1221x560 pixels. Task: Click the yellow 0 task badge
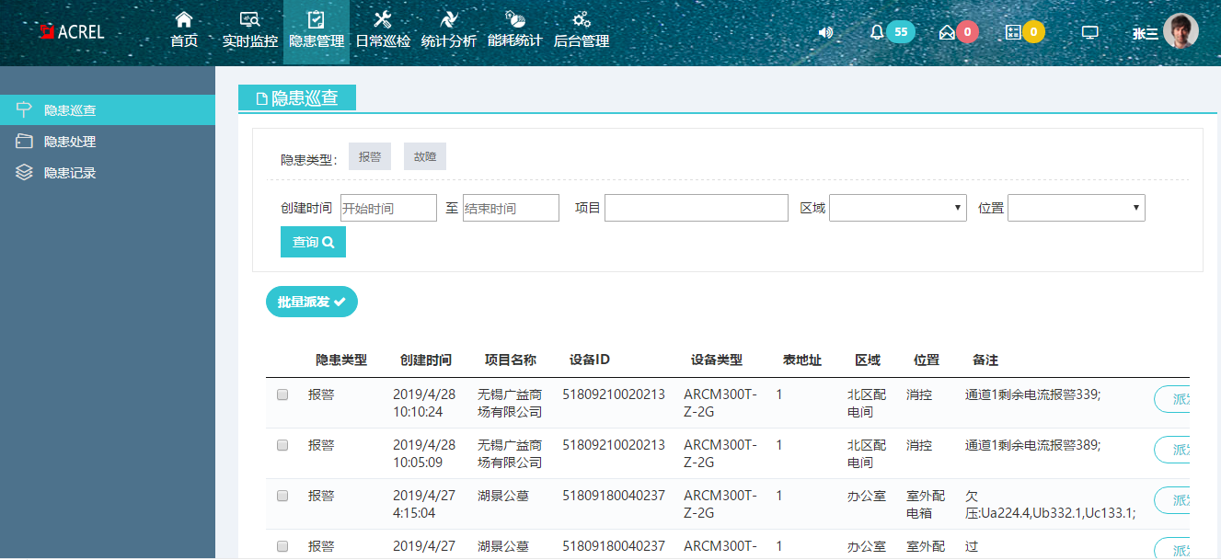click(x=1033, y=32)
